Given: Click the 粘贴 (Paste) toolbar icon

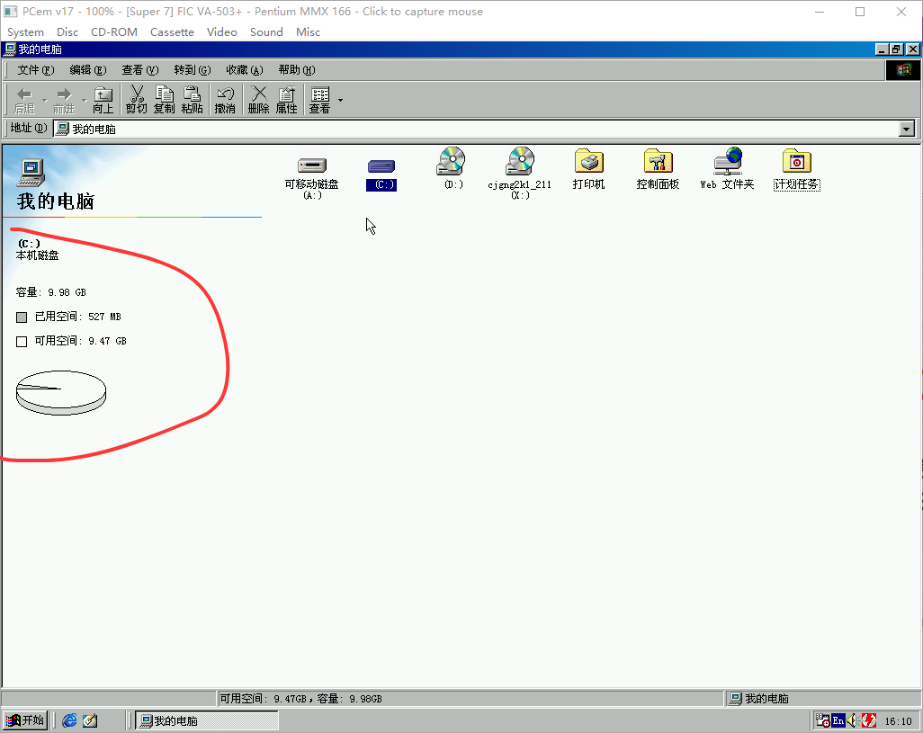Looking at the screenshot, I should point(192,100).
